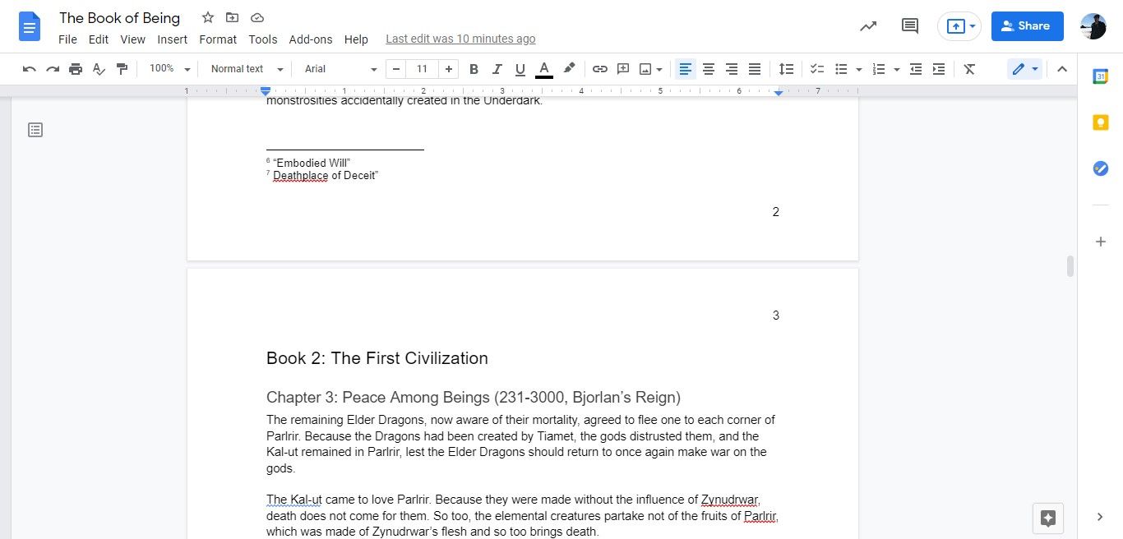Open the Google Keep sidebar icon
1123x539 pixels.
pos(1101,122)
